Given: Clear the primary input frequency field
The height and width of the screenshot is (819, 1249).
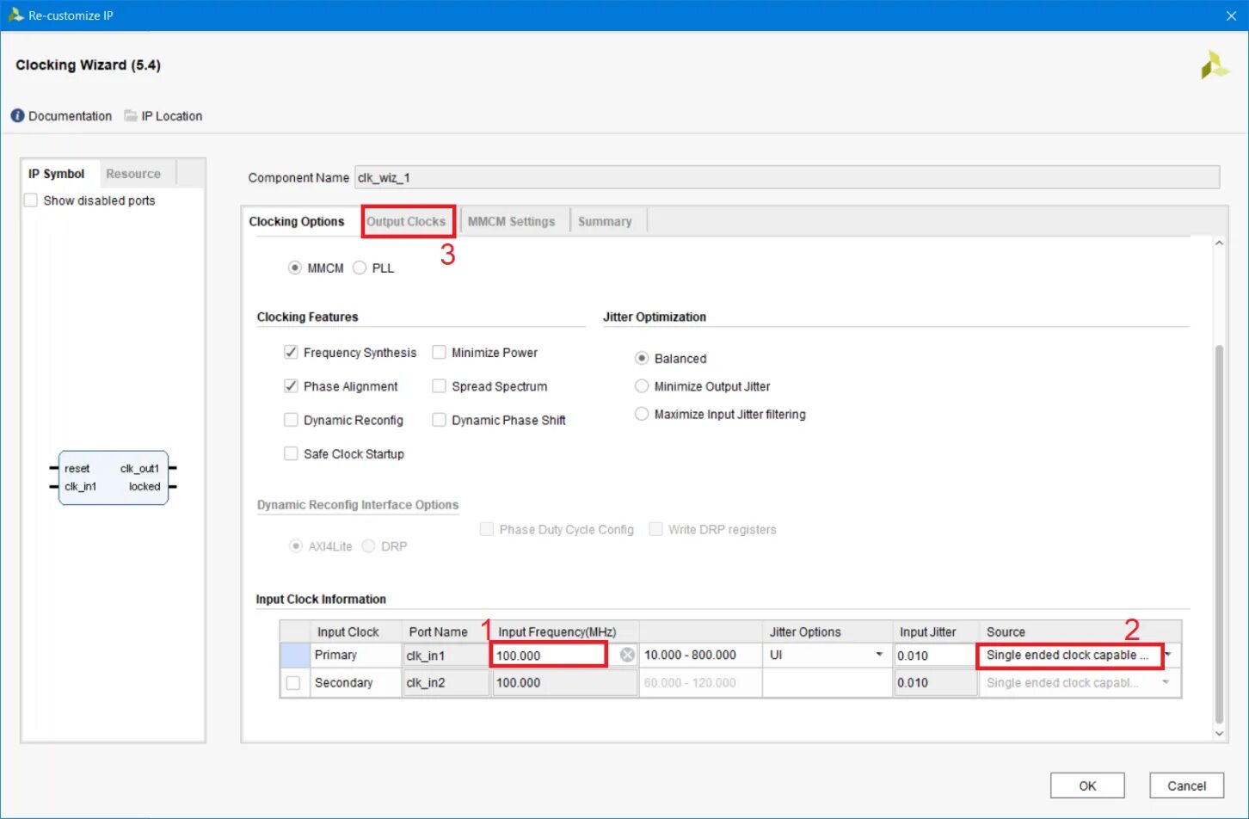Looking at the screenshot, I should pyautogui.click(x=628, y=655).
